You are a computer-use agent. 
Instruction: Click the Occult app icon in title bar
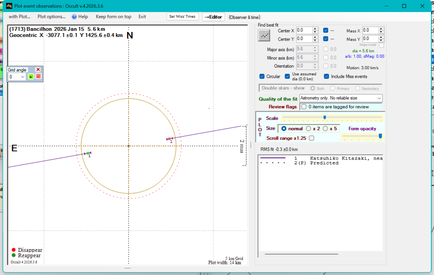(9, 6)
